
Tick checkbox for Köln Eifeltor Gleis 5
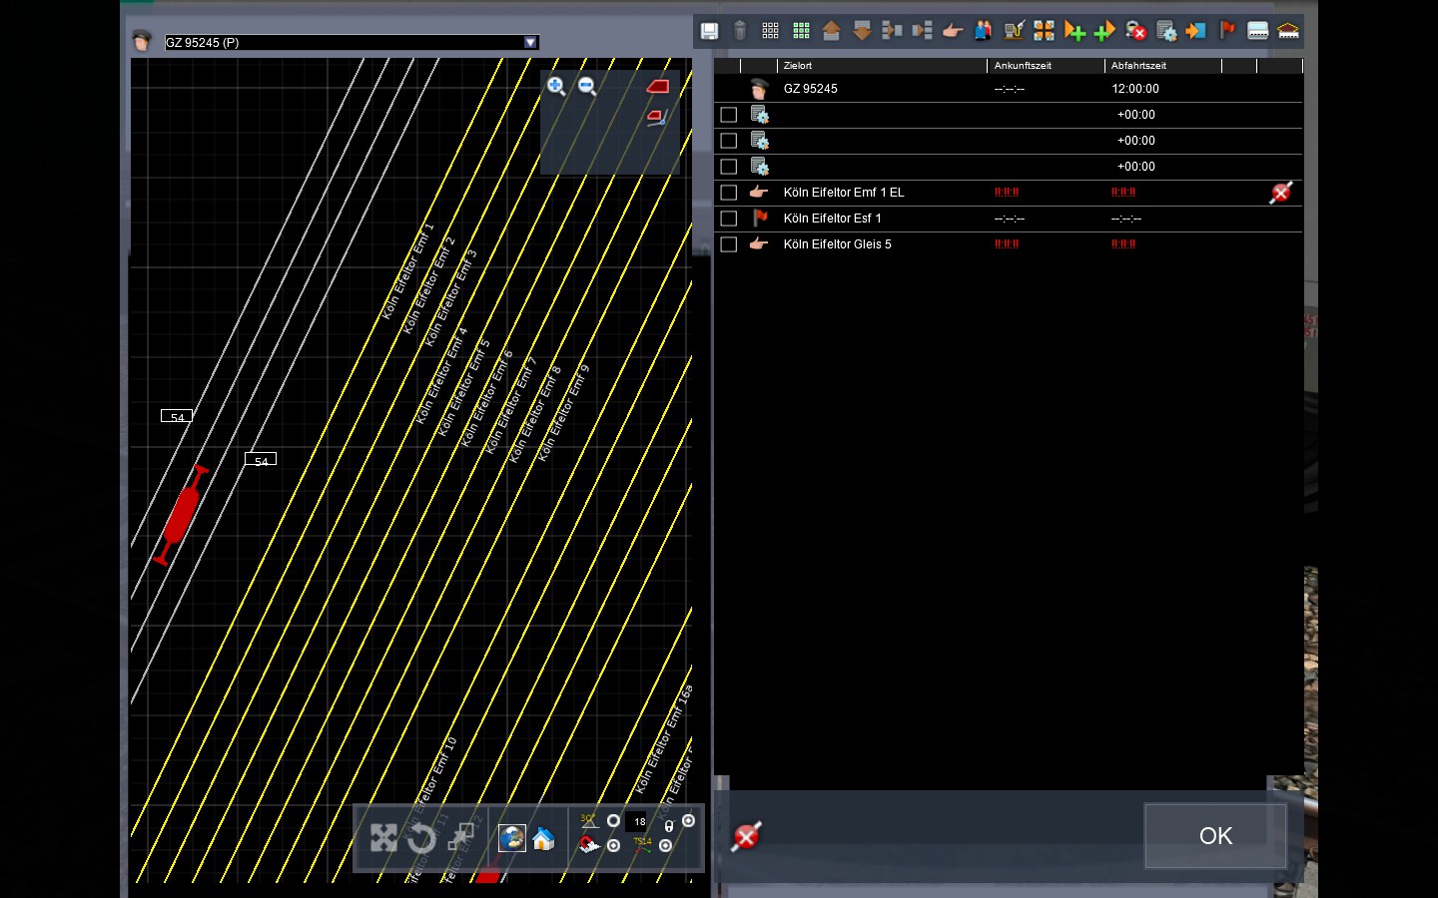(x=729, y=244)
